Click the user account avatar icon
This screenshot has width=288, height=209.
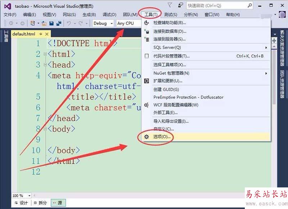tap(282, 14)
